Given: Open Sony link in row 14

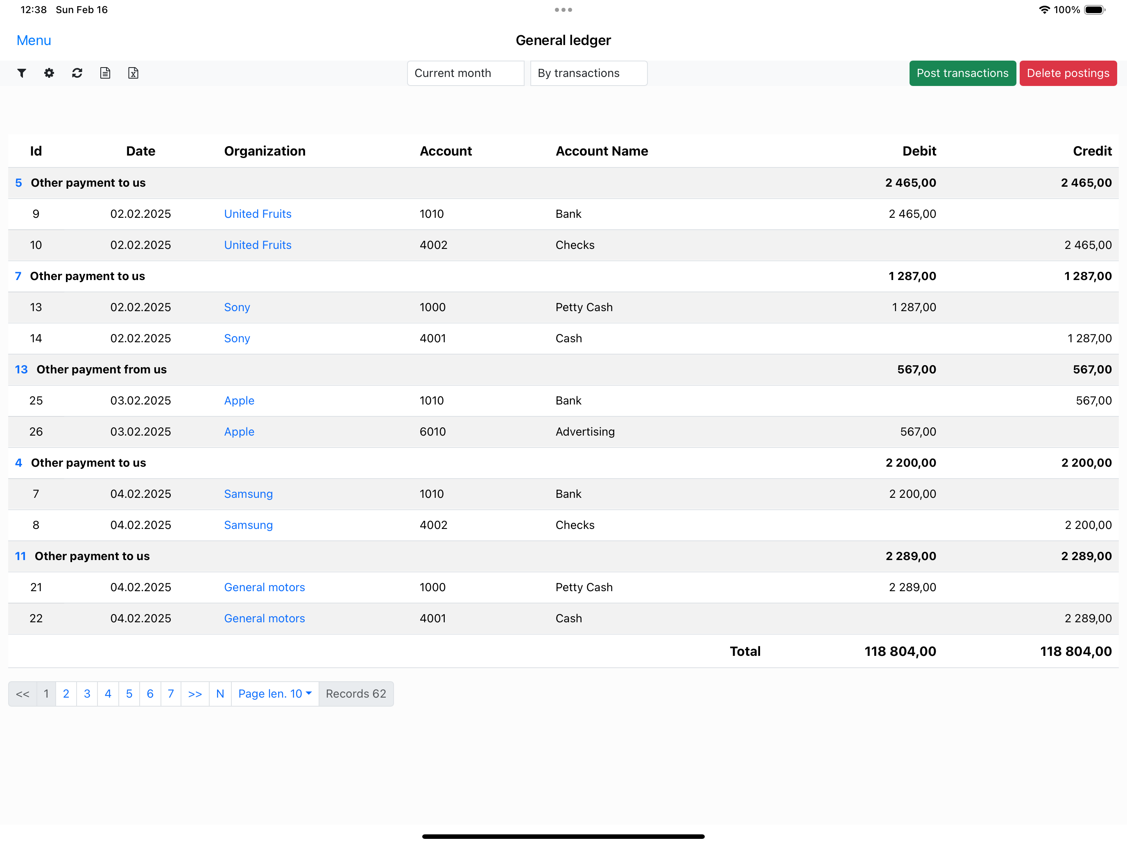Looking at the screenshot, I should [237, 338].
